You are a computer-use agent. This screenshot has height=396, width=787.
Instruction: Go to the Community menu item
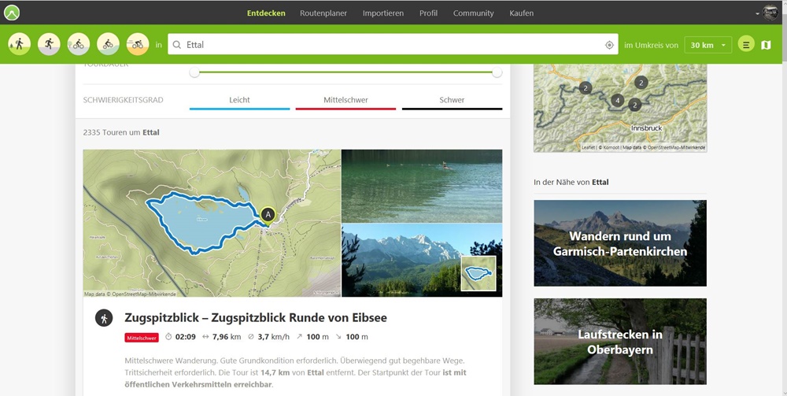[x=473, y=13]
